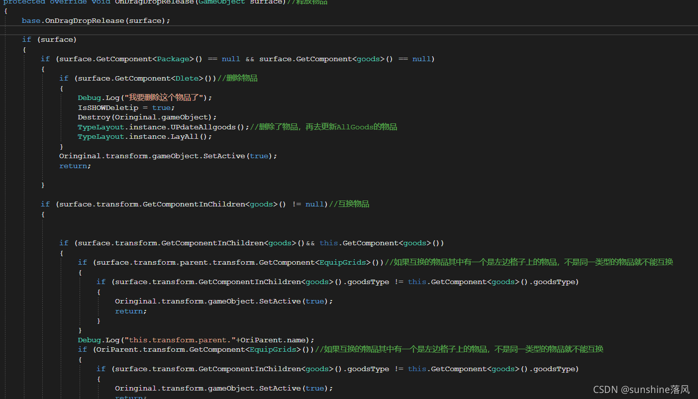The width and height of the screenshot is (698, 399).
Task: Select the 'IsSHOWDeletip' variable
Action: [108, 107]
